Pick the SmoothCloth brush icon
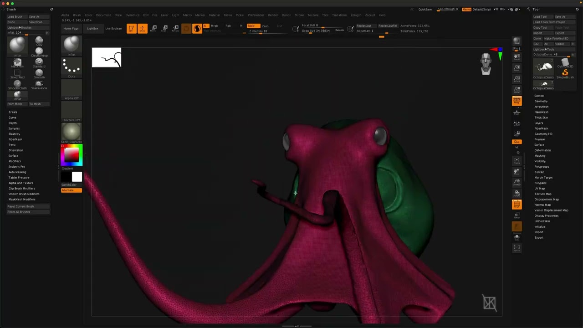 click(x=17, y=85)
